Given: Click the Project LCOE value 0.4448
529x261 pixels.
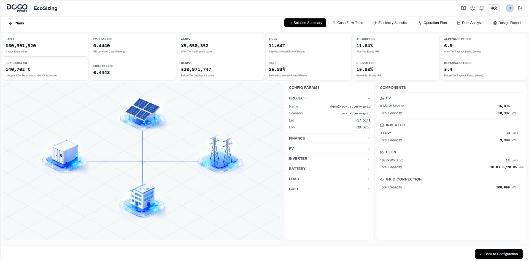Looking at the screenshot, I should pos(101,73).
